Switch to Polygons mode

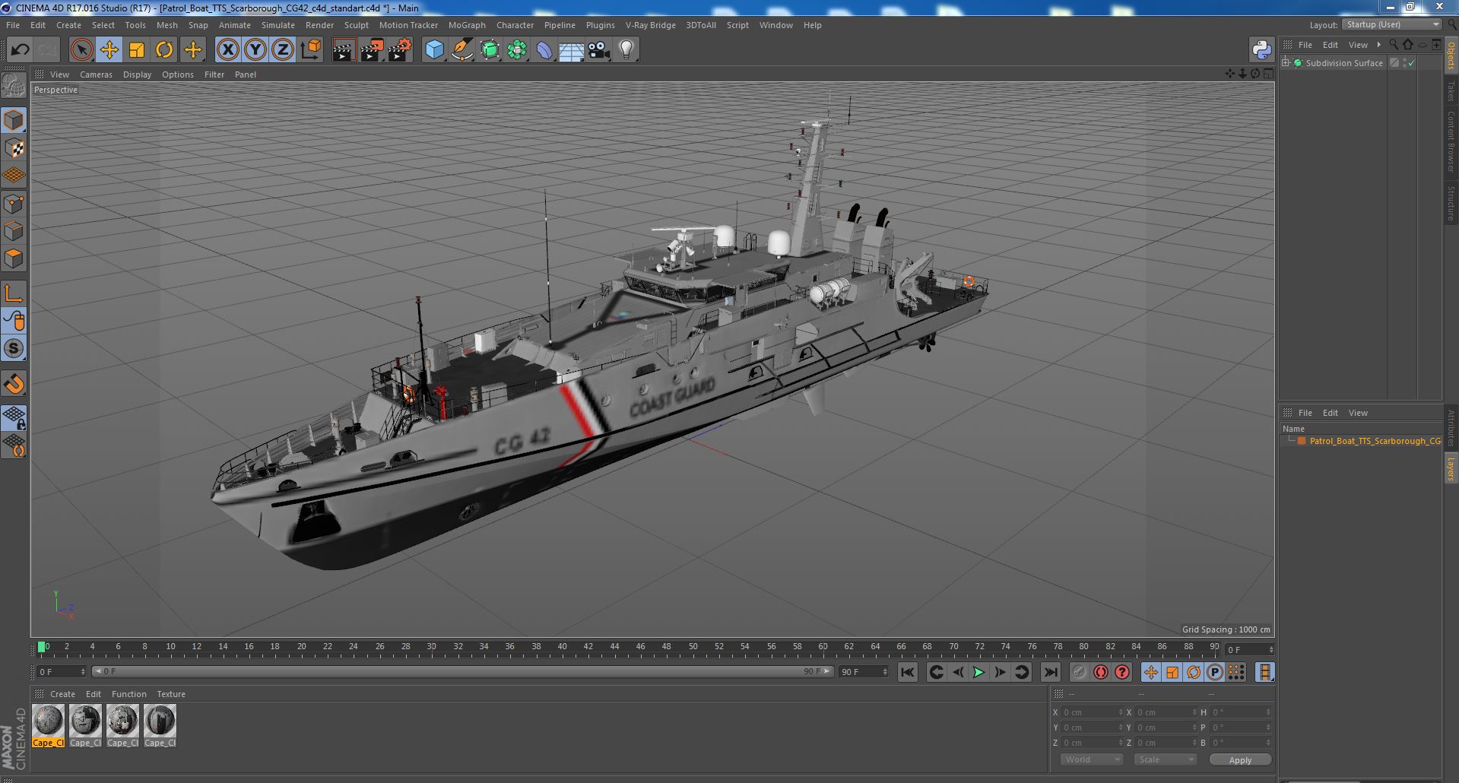[x=14, y=258]
